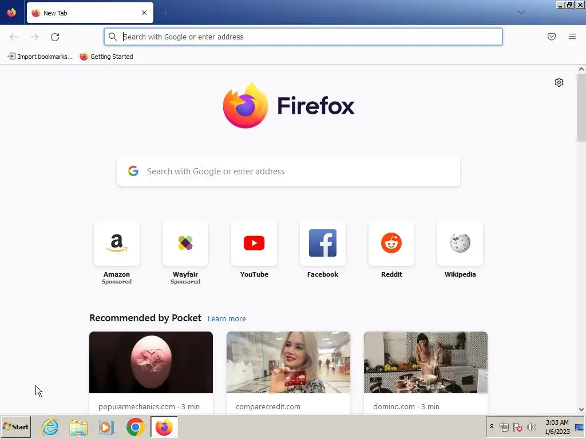Click the Firefox taskbar button
This screenshot has width=586, height=439.
[x=164, y=426]
